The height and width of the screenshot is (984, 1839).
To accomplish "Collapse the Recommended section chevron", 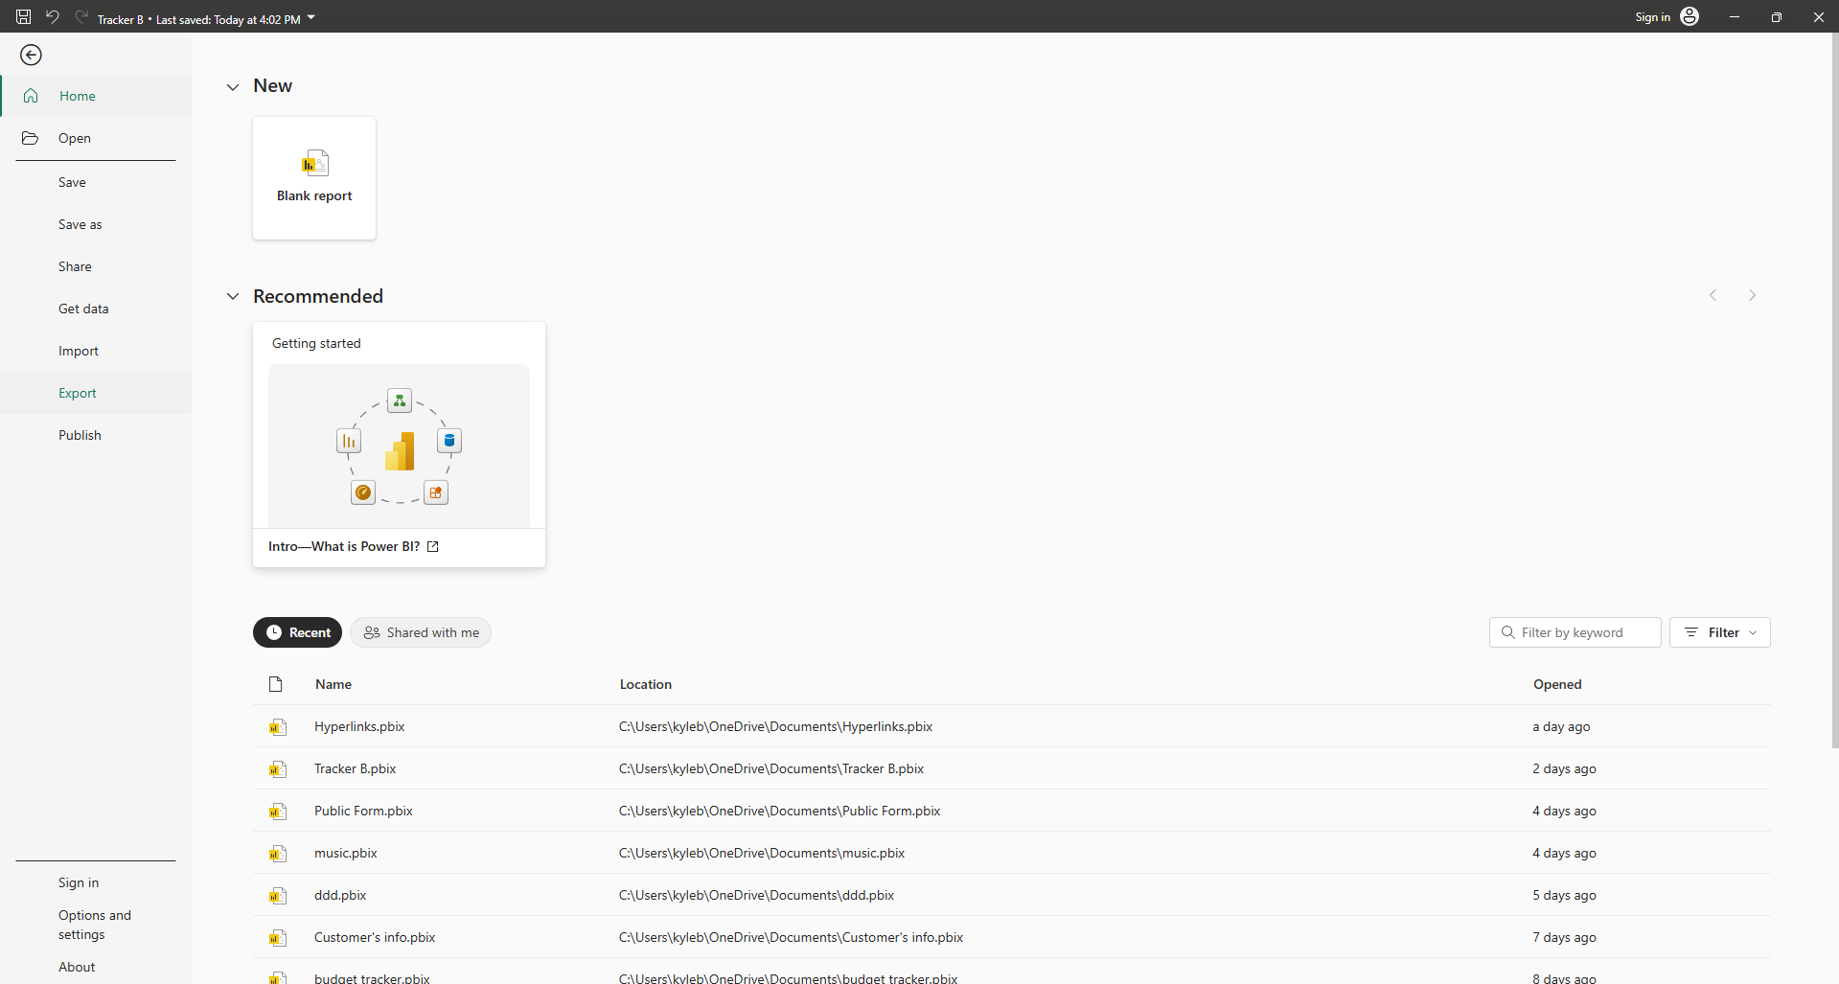I will tap(233, 296).
